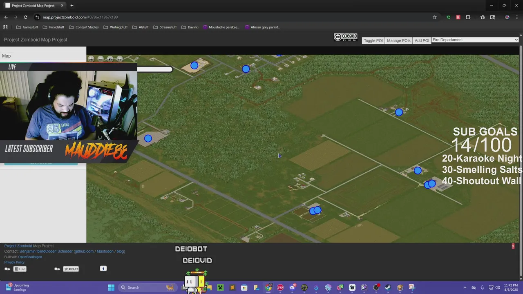Click the Windows taskbar Search box
This screenshot has height=294, width=523.
(147, 287)
